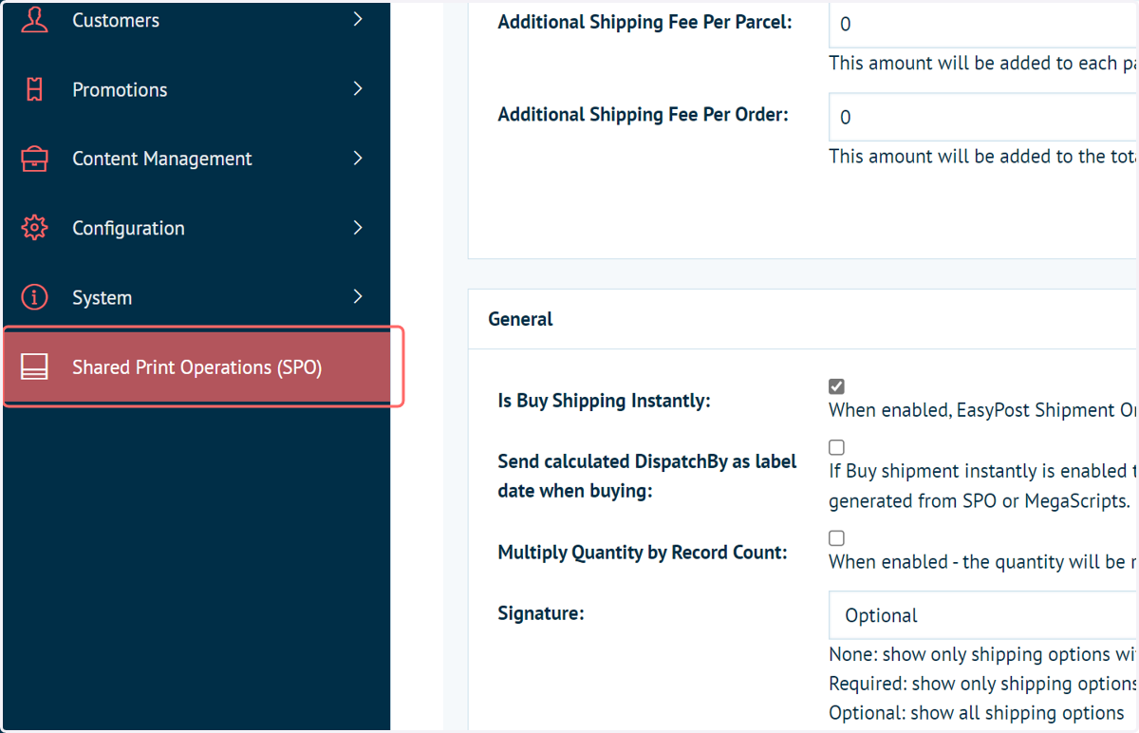Expand the Content Management chevron
Viewport: 1139px width, 733px height.
pyautogui.click(x=358, y=158)
